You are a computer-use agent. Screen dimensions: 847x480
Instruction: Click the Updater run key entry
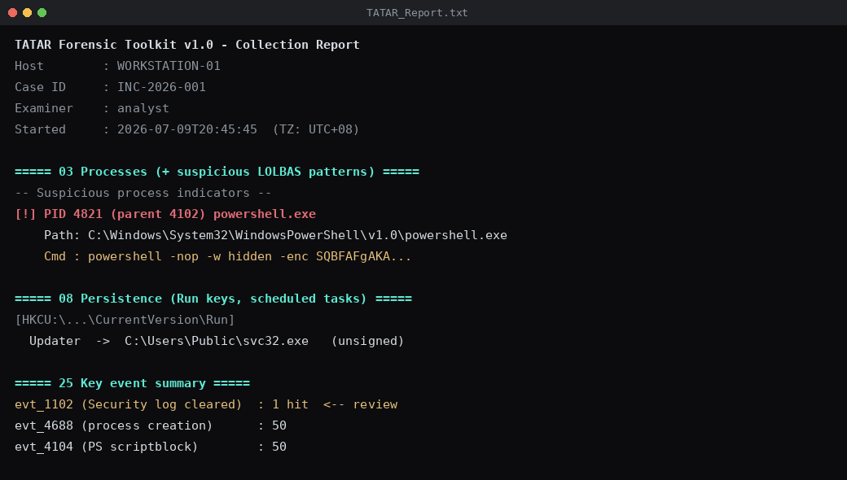click(217, 341)
